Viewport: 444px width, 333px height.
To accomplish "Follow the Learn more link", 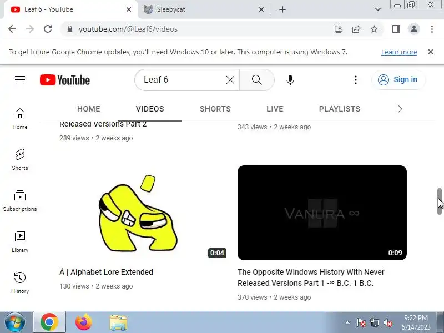I will pyautogui.click(x=399, y=52).
